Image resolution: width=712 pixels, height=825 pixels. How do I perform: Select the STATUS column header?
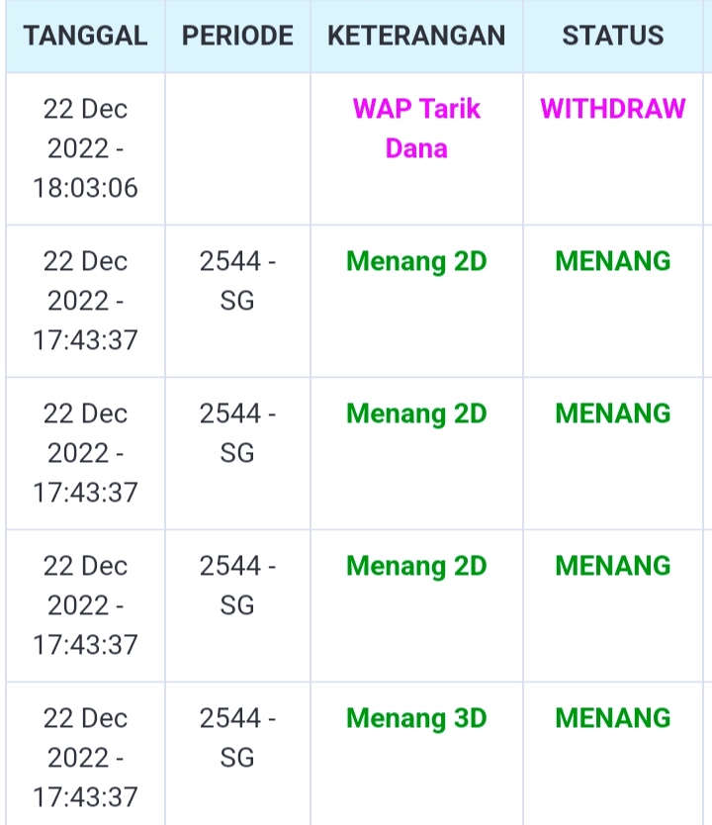tap(612, 37)
